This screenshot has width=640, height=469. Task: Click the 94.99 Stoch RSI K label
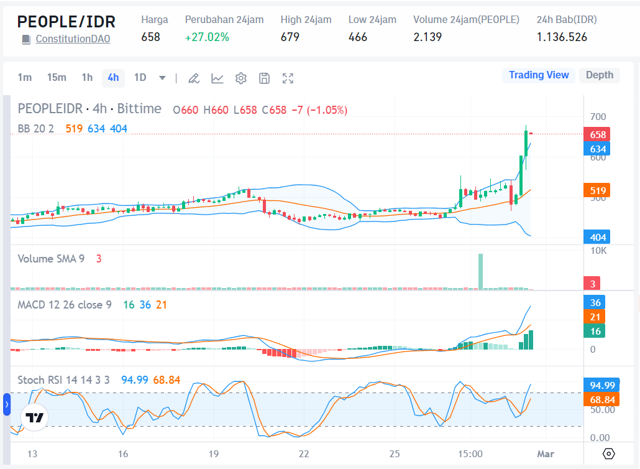coord(602,385)
